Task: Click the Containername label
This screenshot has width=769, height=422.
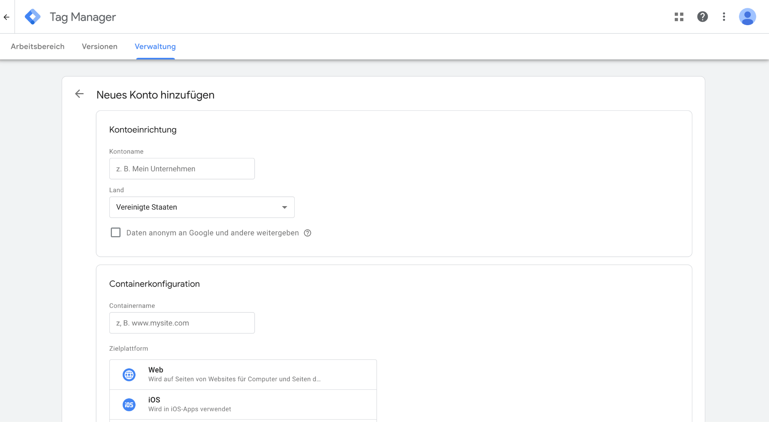Action: 132,306
